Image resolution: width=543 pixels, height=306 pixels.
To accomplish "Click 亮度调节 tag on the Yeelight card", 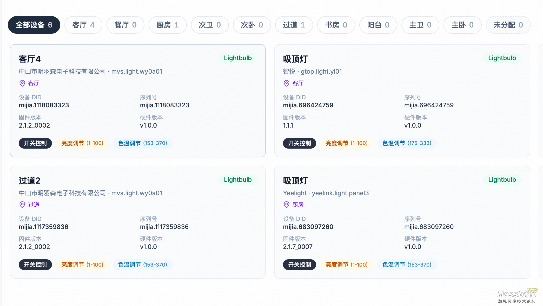I will 347,265.
